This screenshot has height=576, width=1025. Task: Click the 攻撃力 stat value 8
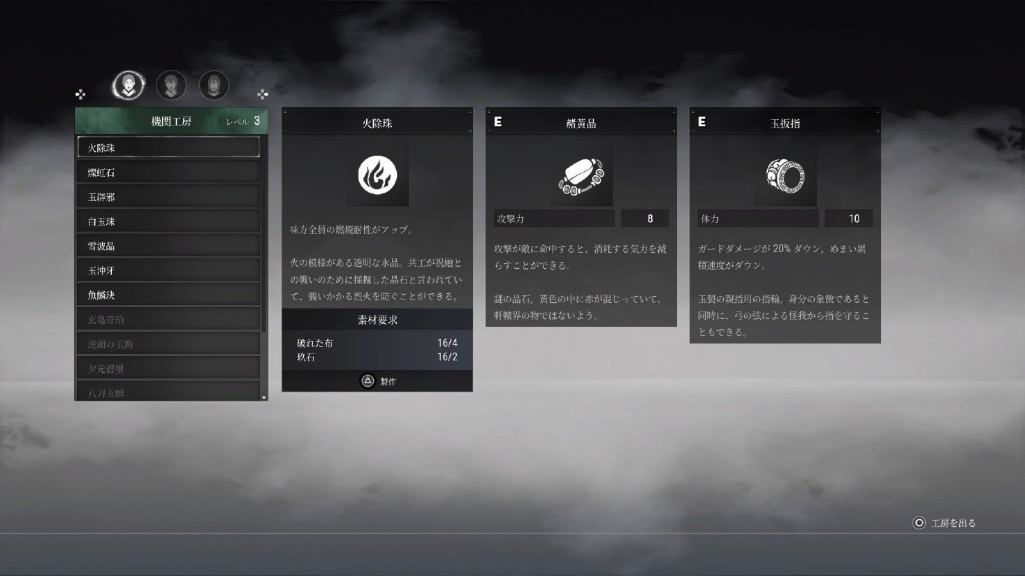click(x=645, y=219)
